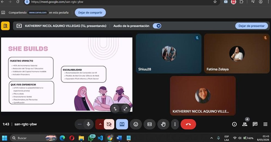271x142 pixels.
Task: Open the chat panel
Action: click(x=255, y=124)
